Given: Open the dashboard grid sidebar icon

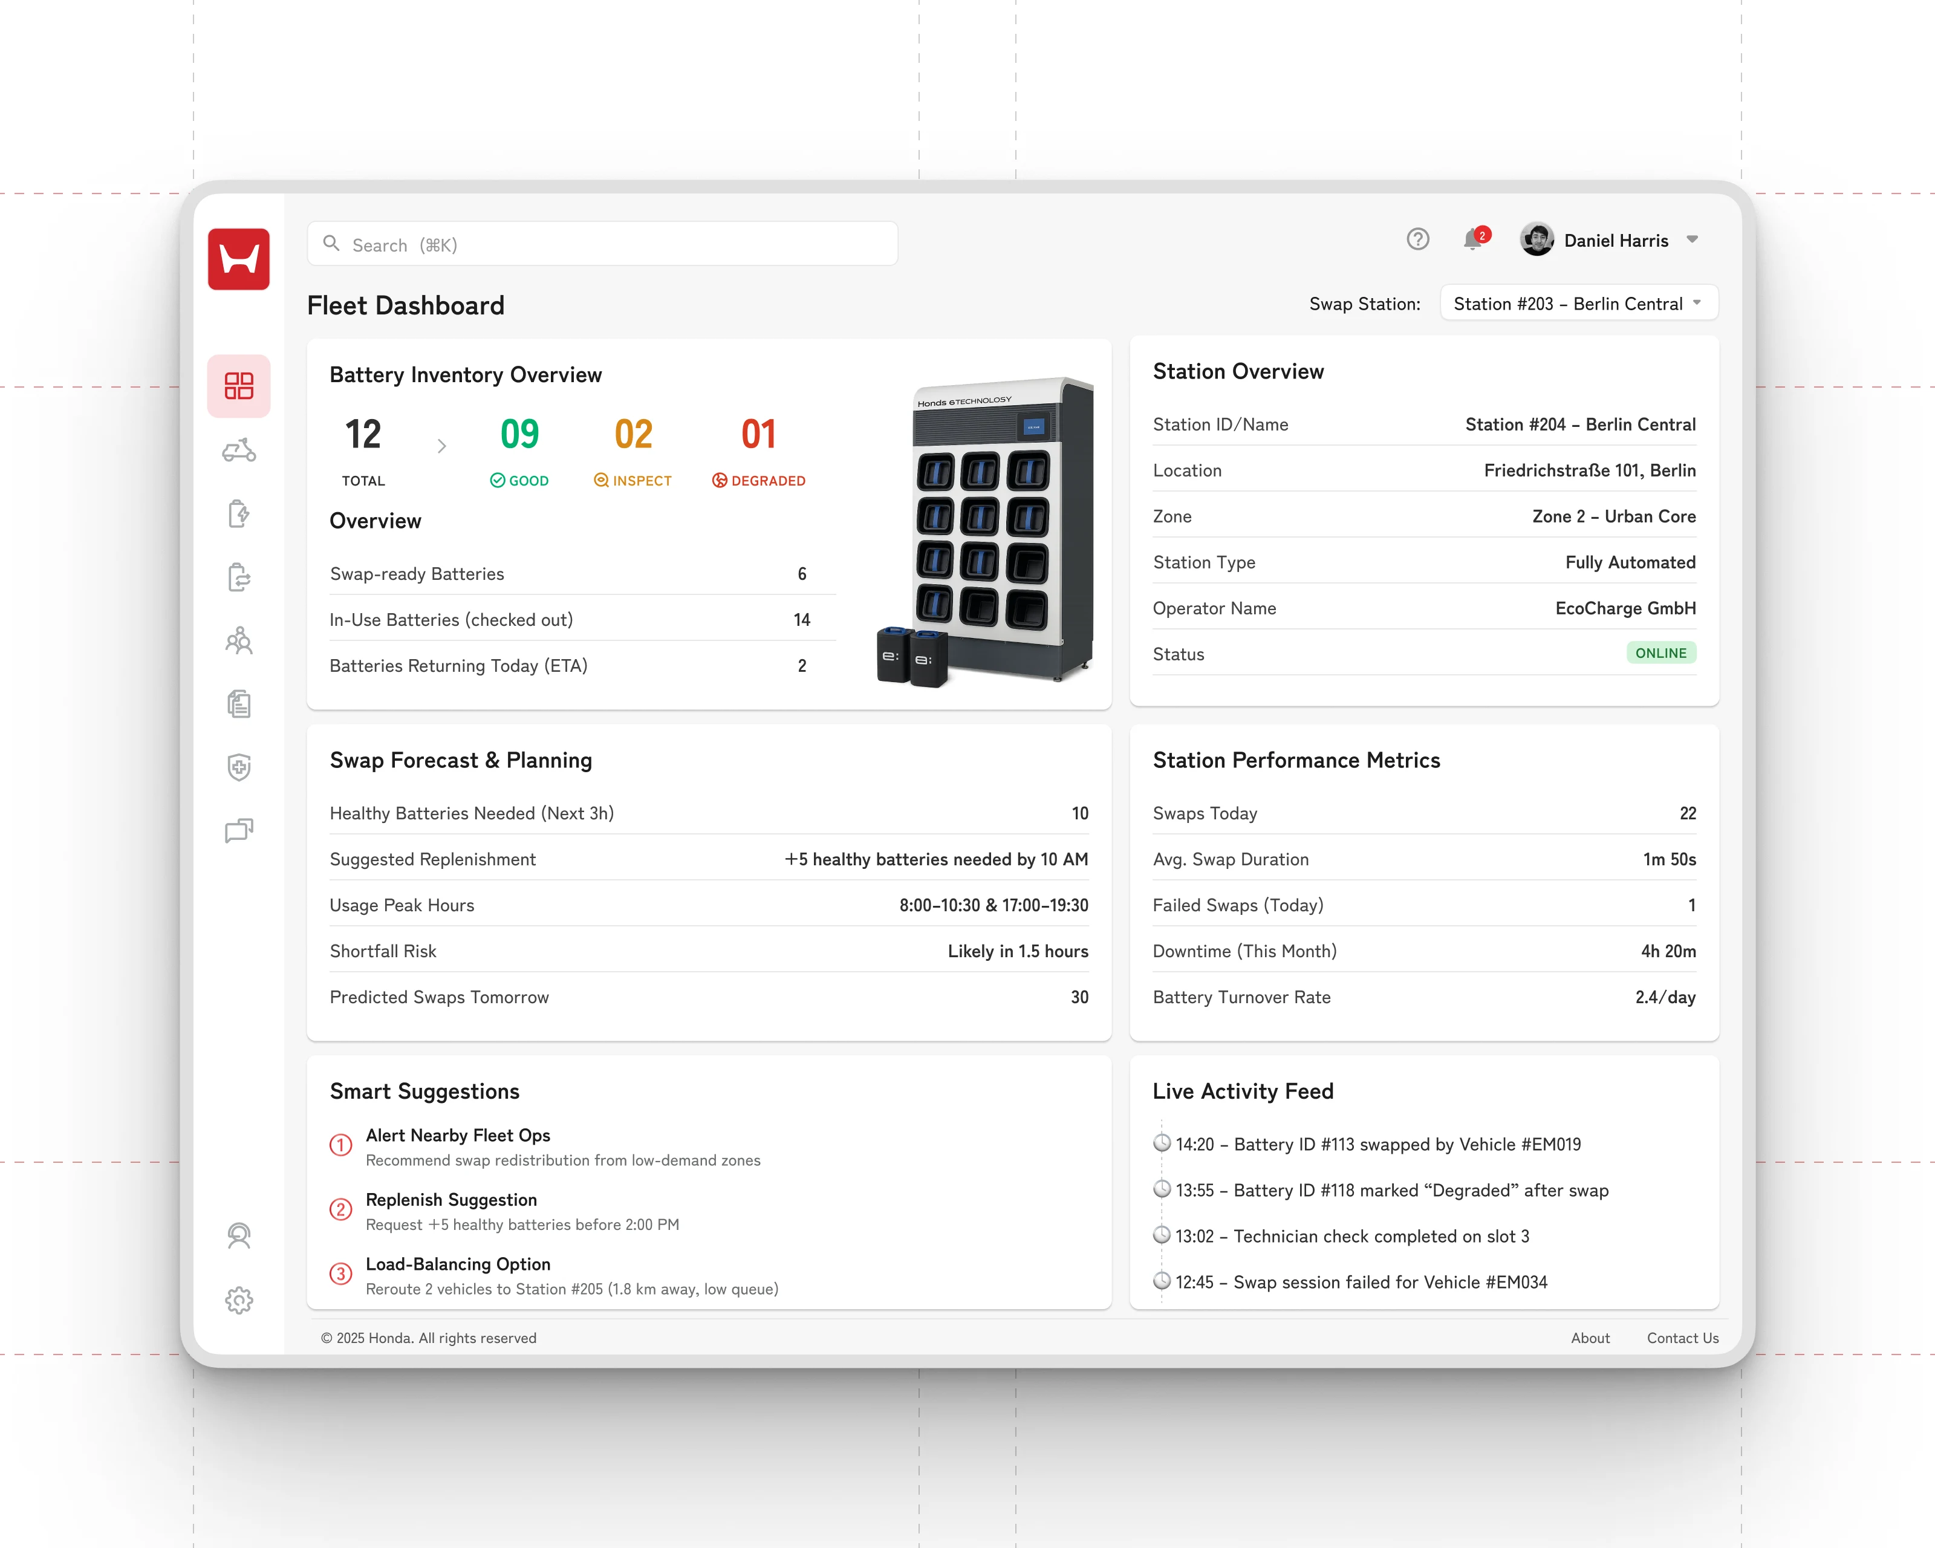Looking at the screenshot, I should (x=239, y=386).
